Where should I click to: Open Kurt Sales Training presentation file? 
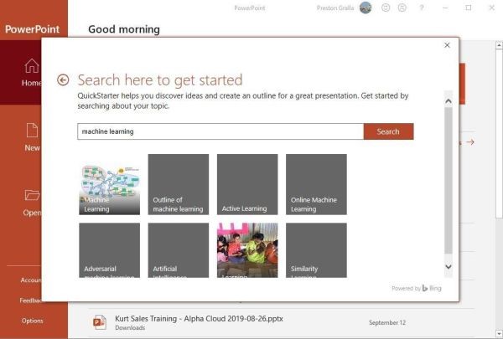point(210,318)
